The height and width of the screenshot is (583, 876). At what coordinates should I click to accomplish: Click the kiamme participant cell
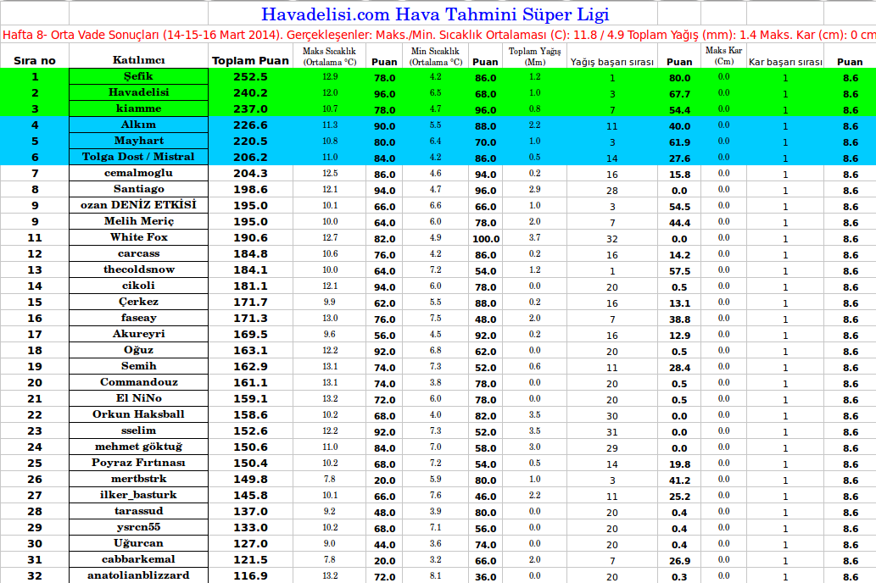click(x=138, y=108)
